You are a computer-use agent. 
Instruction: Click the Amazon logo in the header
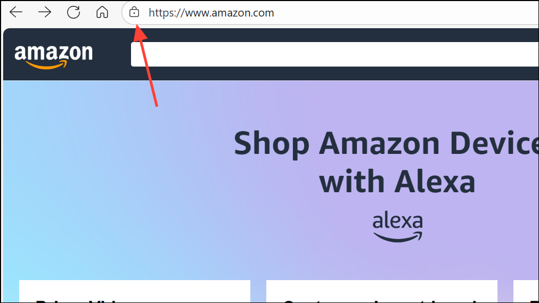54,56
